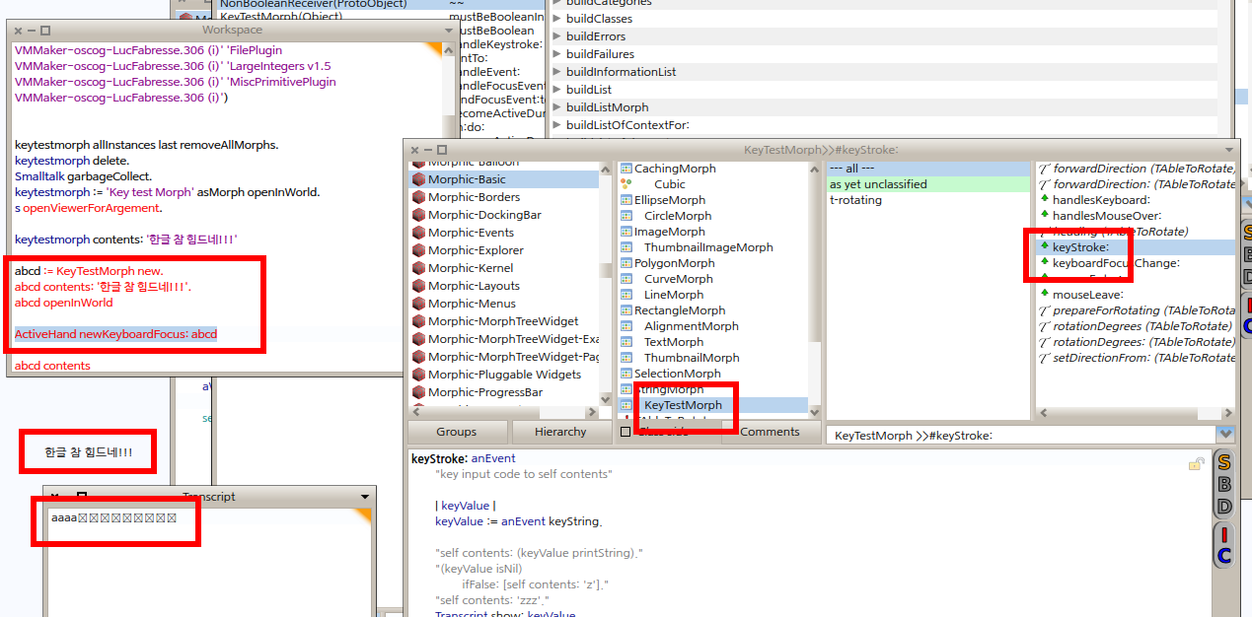The height and width of the screenshot is (617, 1252).
Task: Select the 'as yet unclassified' protocol
Action: coord(927,184)
